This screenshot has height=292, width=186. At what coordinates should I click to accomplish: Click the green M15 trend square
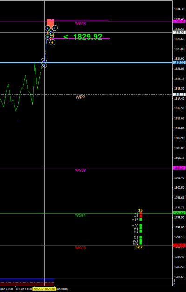tap(141, 220)
